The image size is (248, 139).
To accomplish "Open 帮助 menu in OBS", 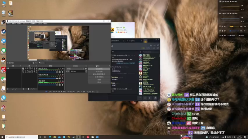I will [45, 24].
